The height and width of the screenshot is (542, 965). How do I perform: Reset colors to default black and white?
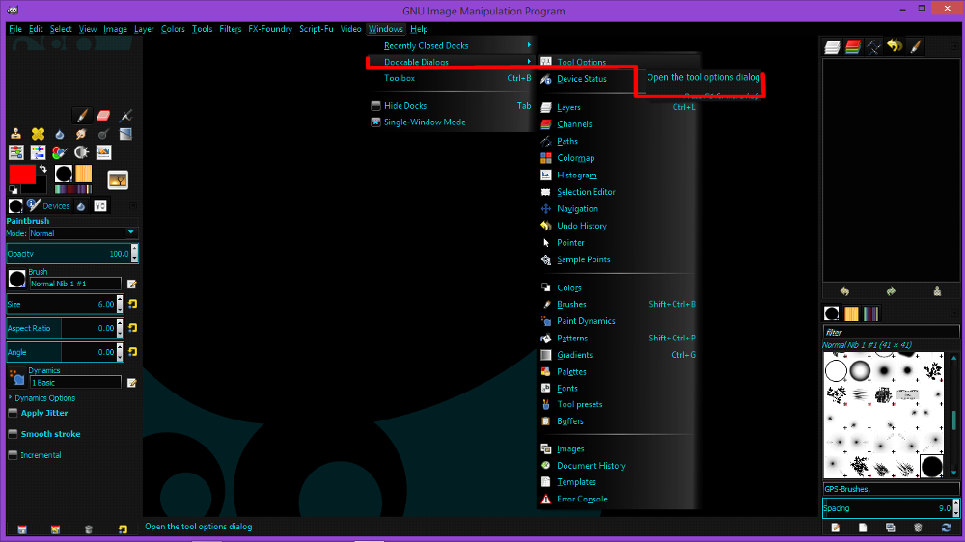(x=13, y=189)
